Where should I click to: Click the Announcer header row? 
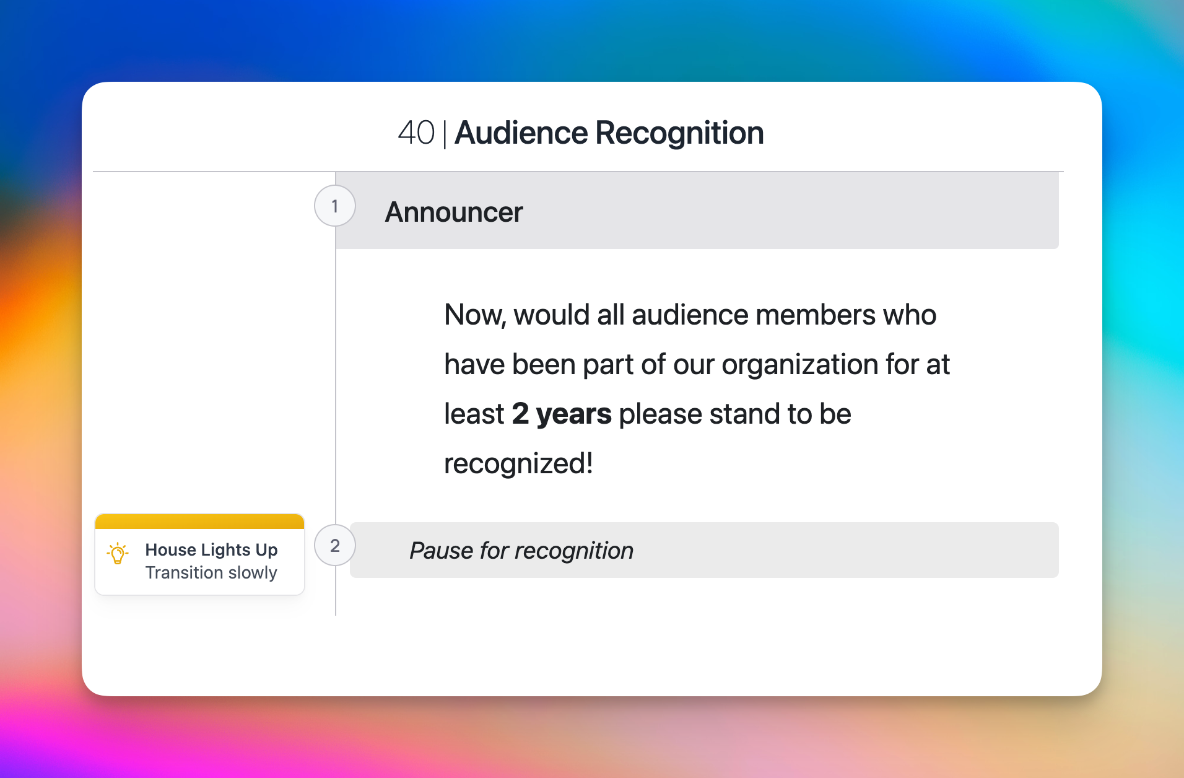697,212
